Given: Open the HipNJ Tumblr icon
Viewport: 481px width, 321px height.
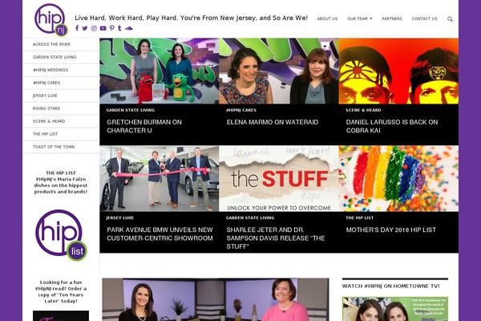Looking at the screenshot, I should click(119, 28).
